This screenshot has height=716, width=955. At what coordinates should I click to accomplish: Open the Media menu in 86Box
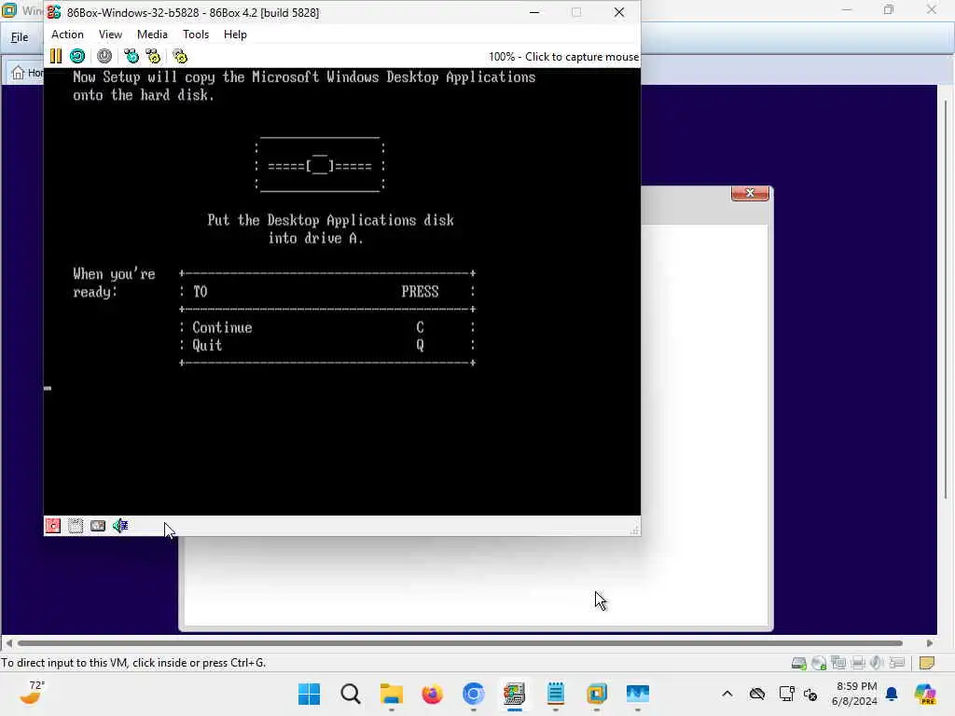pos(152,34)
